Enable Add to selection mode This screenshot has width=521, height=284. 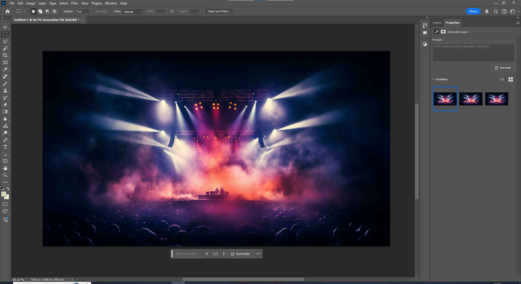[x=40, y=11]
